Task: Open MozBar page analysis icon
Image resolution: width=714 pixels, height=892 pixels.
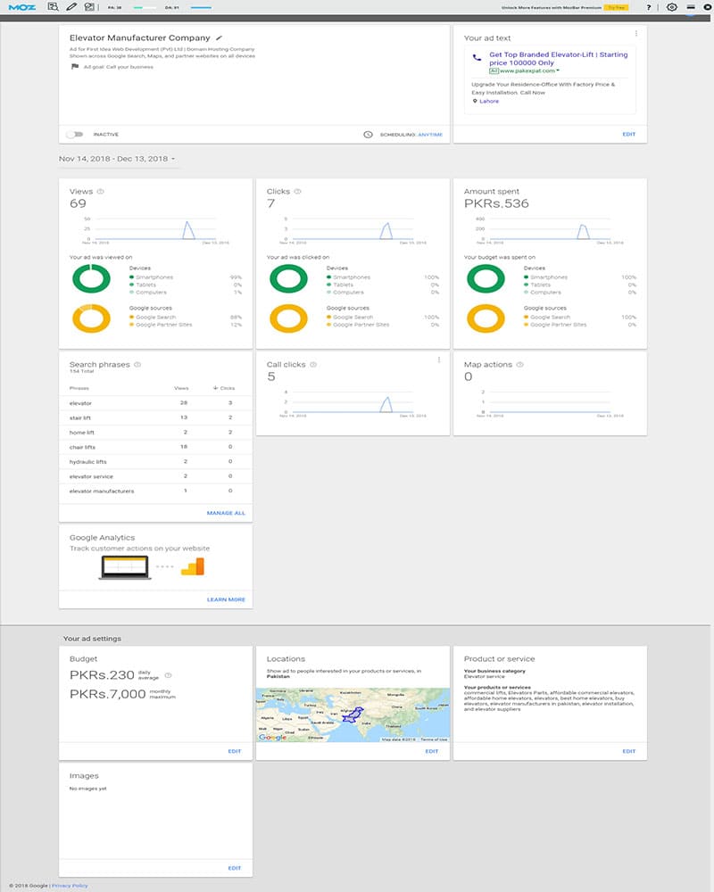Action: (53, 7)
